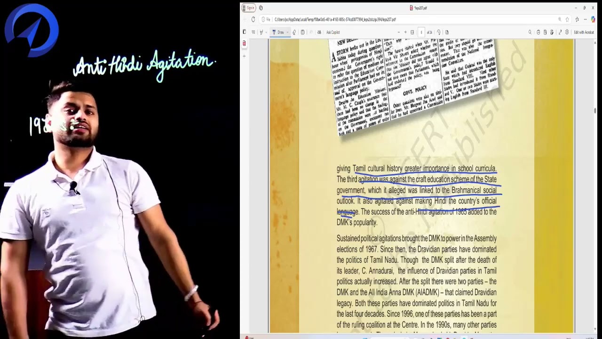Image resolution: width=602 pixels, height=339 pixels.
Task: Print the PDF document
Action: [x=539, y=32]
